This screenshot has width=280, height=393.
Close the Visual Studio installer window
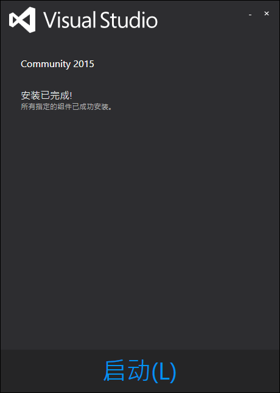coord(267,13)
